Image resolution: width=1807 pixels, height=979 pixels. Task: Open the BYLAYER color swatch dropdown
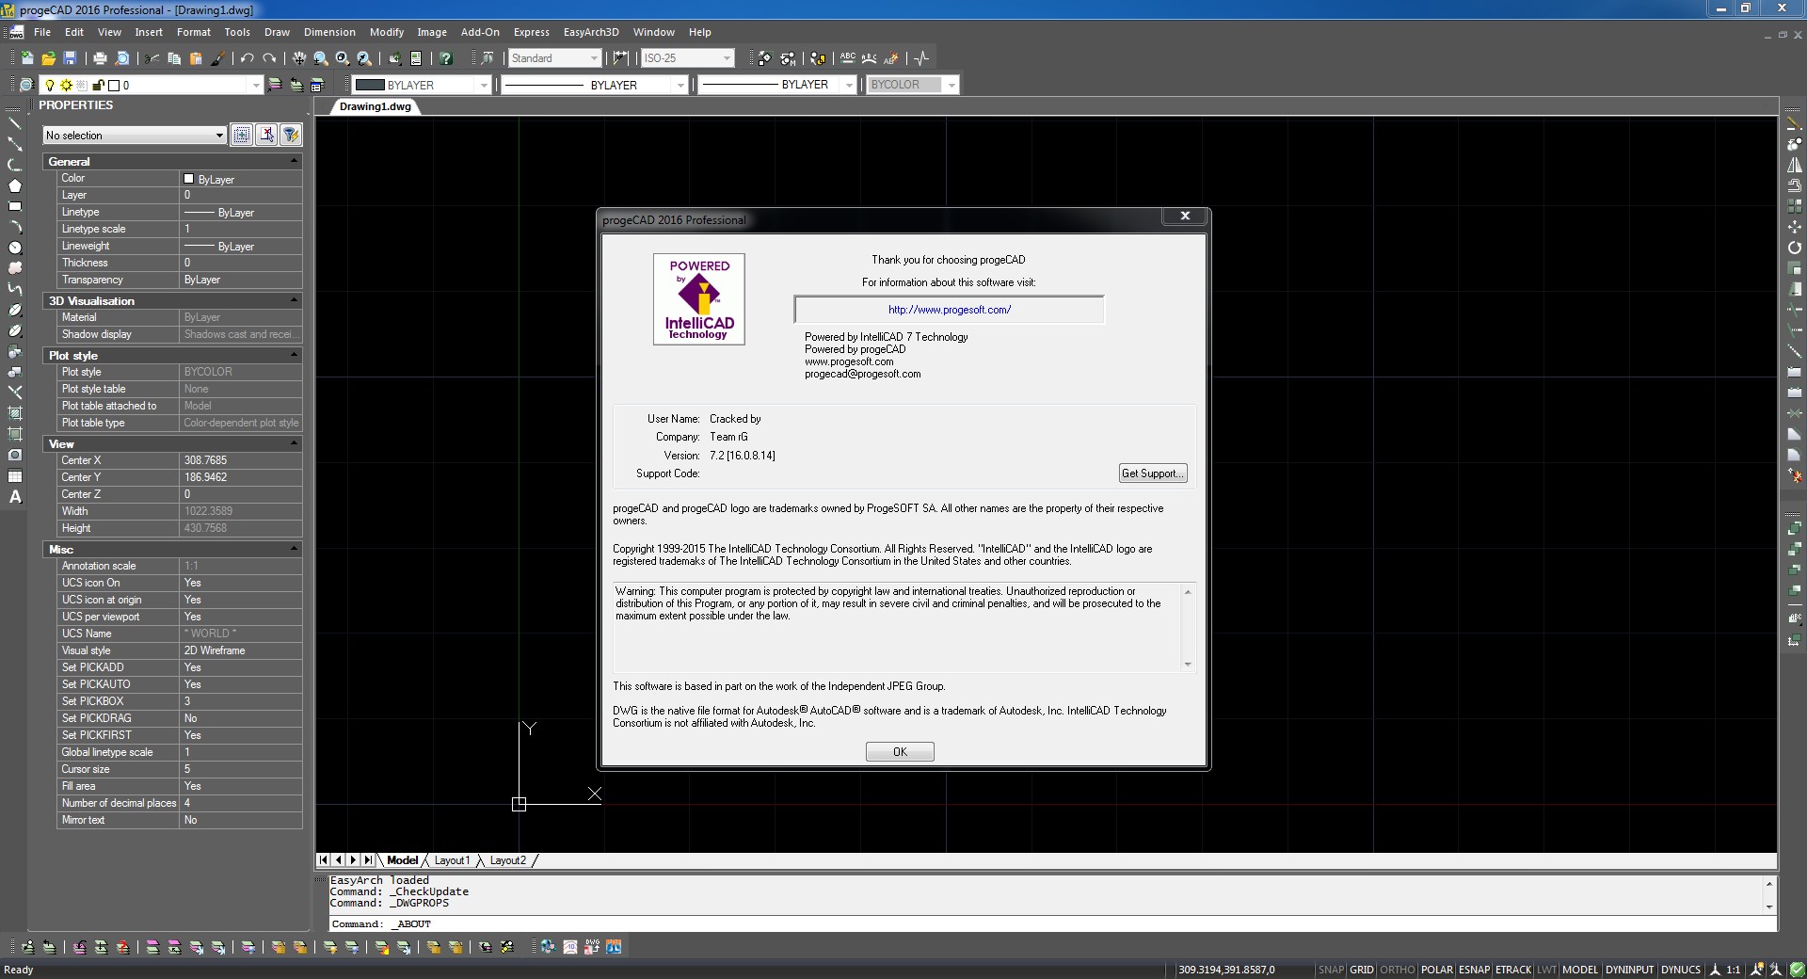tap(422, 85)
